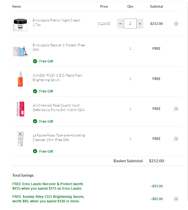Click the orange Sunday Riley serum thumbnail
Image resolution: width=188 pixels, height=210 pixels.
pyautogui.click(x=20, y=79)
